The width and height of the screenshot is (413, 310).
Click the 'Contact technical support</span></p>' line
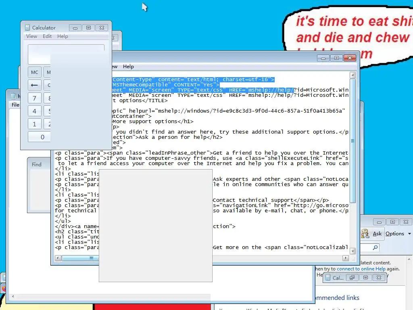point(271,200)
